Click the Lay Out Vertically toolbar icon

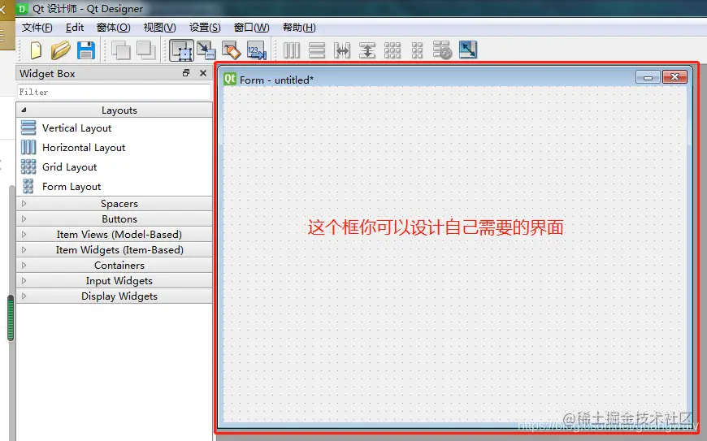[x=317, y=50]
